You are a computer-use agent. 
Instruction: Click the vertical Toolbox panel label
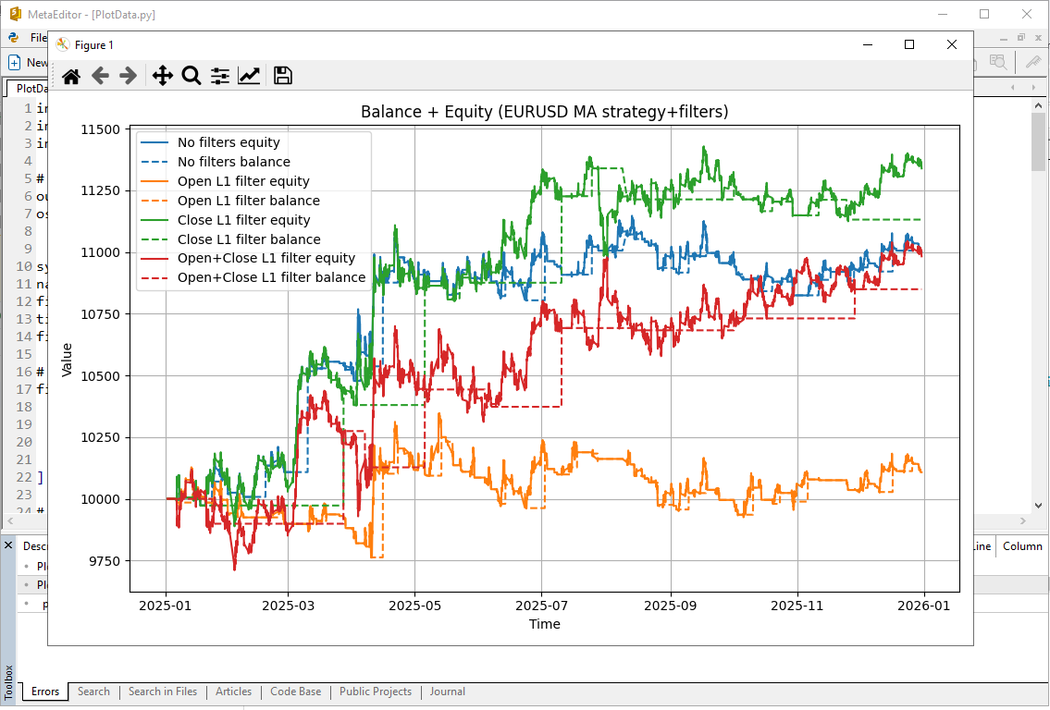8,681
